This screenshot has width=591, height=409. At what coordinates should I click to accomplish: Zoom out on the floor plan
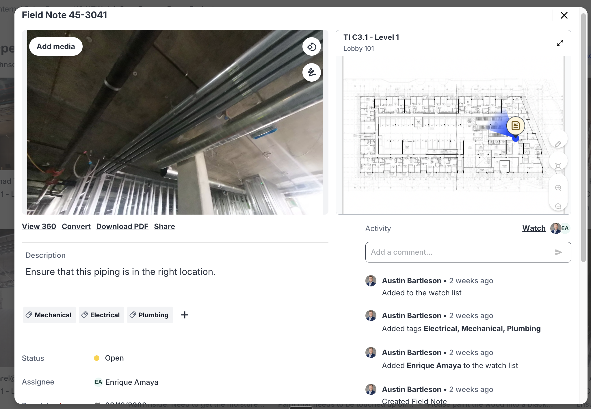click(558, 206)
